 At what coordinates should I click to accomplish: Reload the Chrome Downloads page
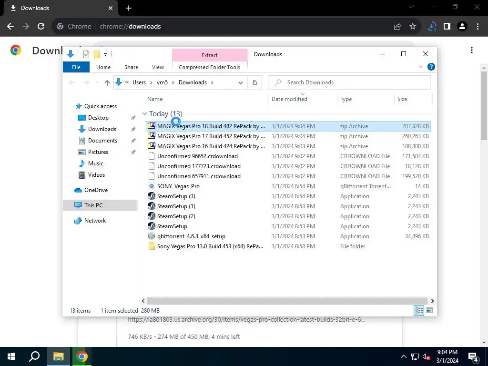[x=41, y=27]
